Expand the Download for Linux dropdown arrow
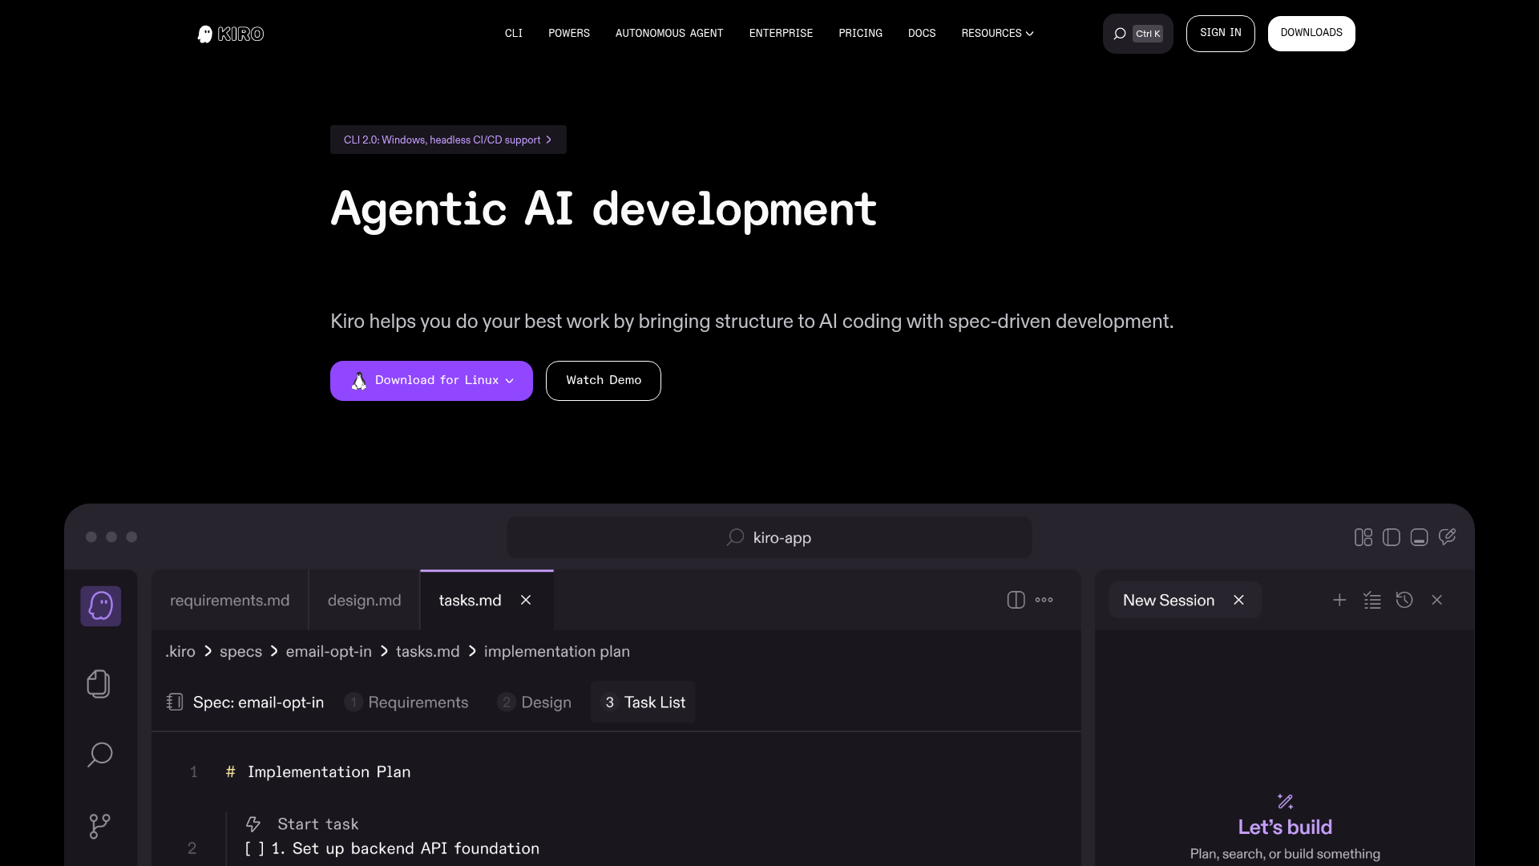The width and height of the screenshot is (1539, 866). click(x=510, y=381)
